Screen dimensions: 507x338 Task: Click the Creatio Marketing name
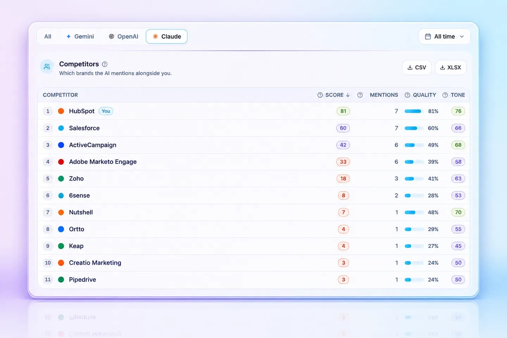tap(95, 263)
